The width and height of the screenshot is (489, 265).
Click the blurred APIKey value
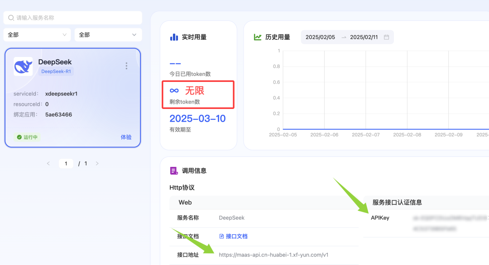(x=451, y=223)
